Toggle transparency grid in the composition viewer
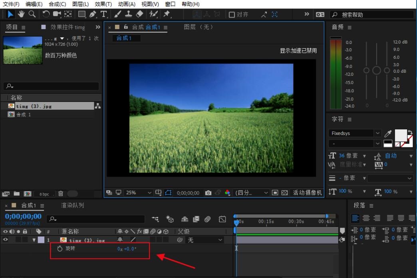The height and width of the screenshot is (278, 417). (284, 193)
